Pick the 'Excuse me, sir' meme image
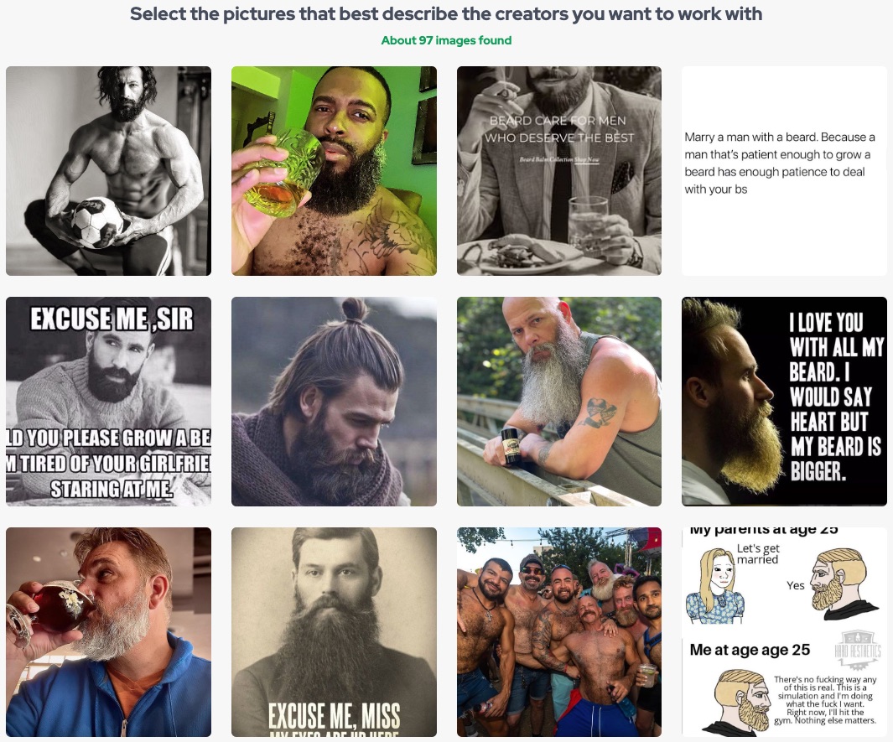Screen dimensions: 893x742 108,401
